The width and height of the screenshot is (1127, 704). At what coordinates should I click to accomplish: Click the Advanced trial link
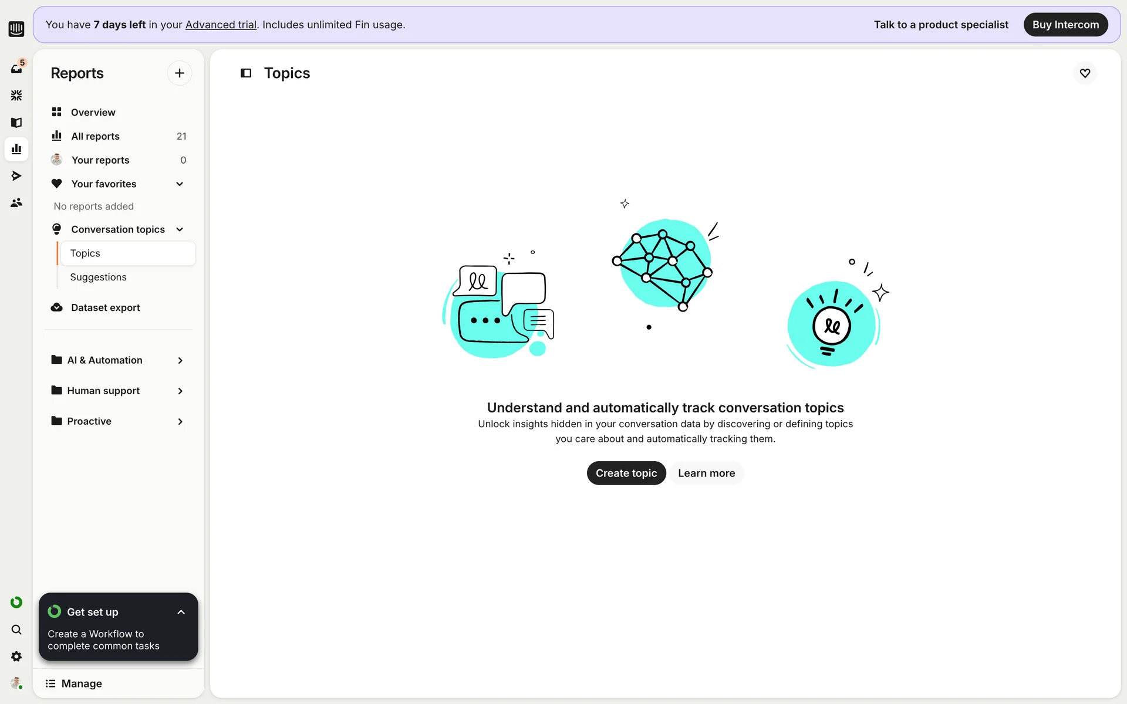(x=221, y=25)
